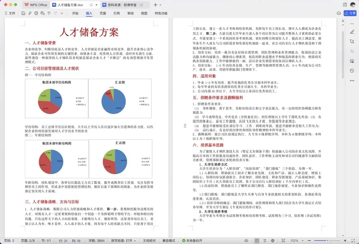Click the vertical scrollbar thumb

tap(343, 55)
